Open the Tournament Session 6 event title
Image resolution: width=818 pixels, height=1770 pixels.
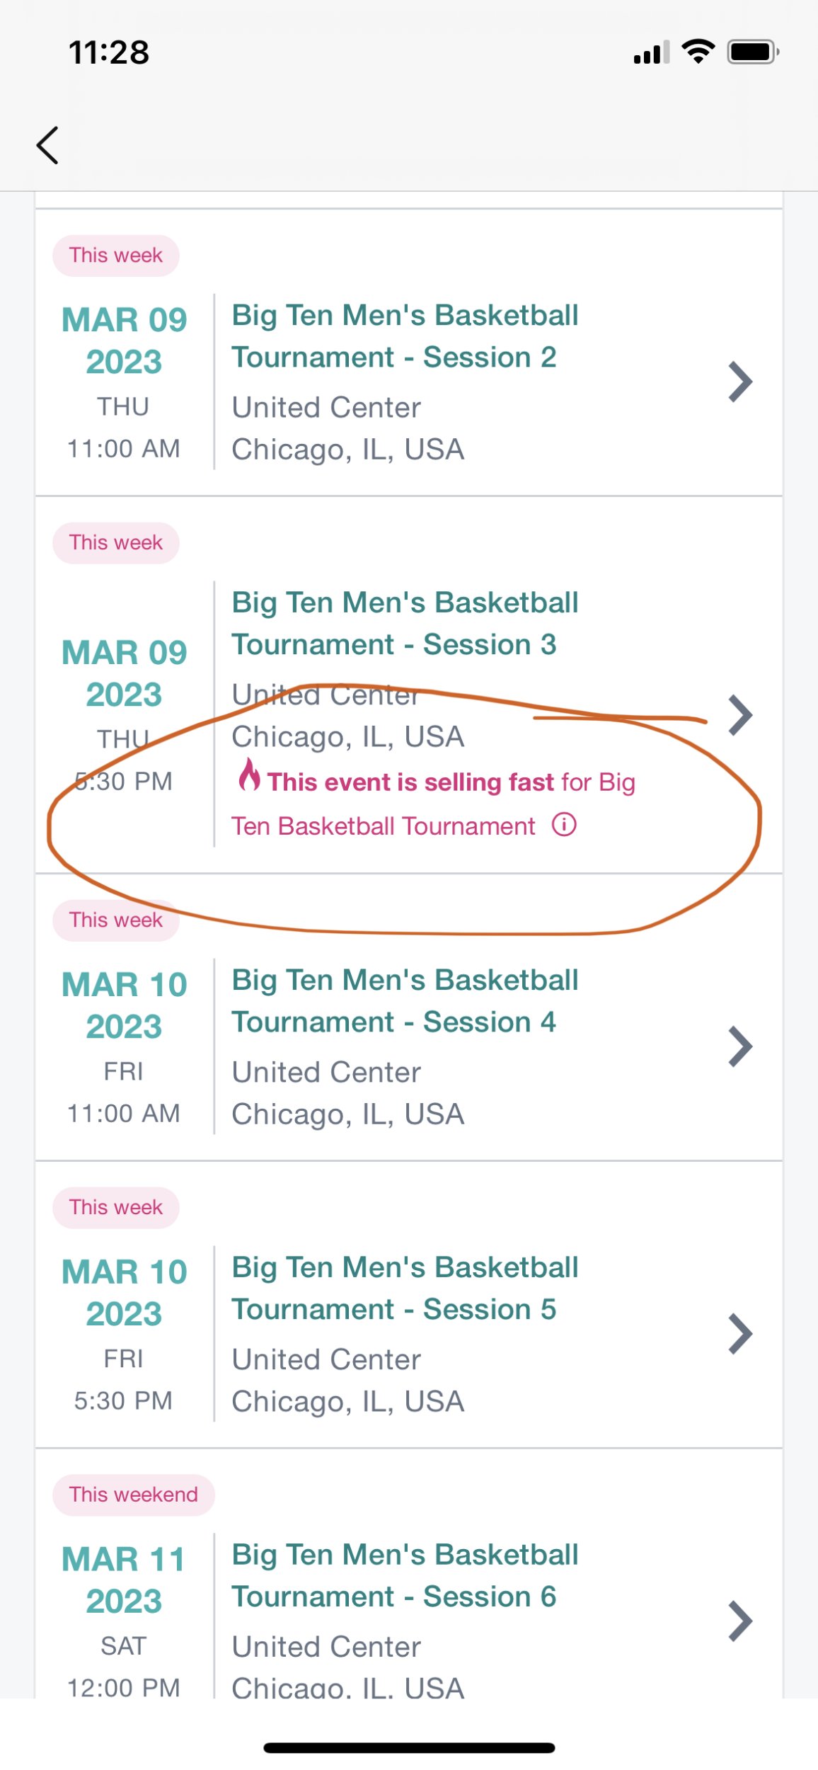click(x=405, y=1576)
